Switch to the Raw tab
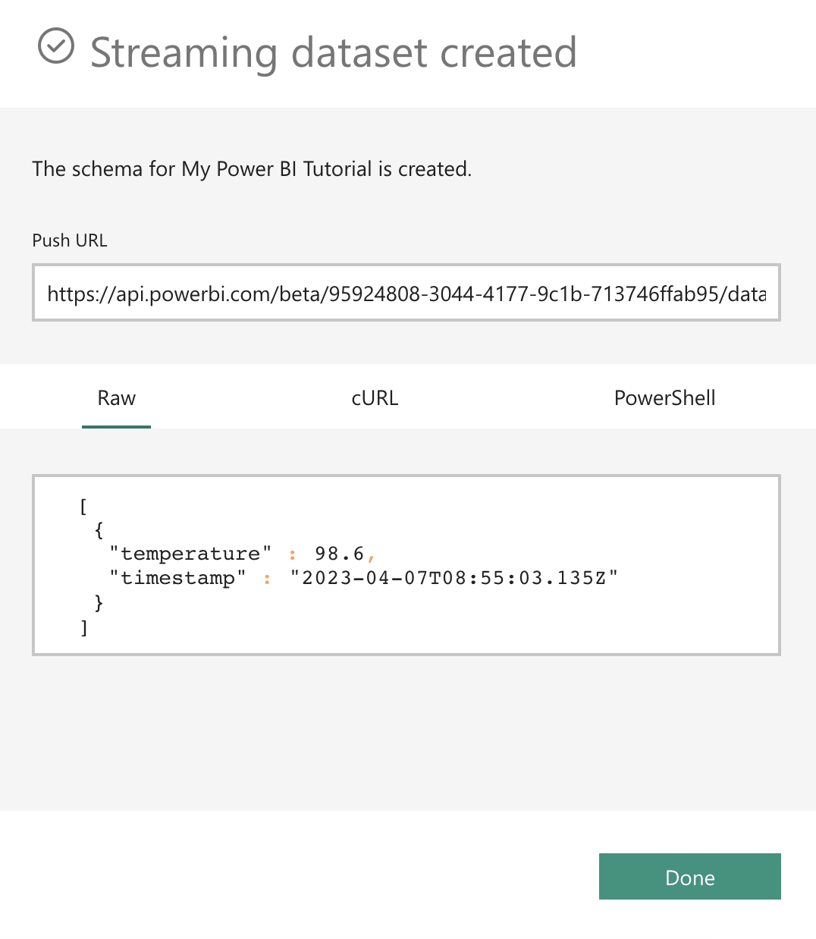The image size is (816, 939). 116,398
